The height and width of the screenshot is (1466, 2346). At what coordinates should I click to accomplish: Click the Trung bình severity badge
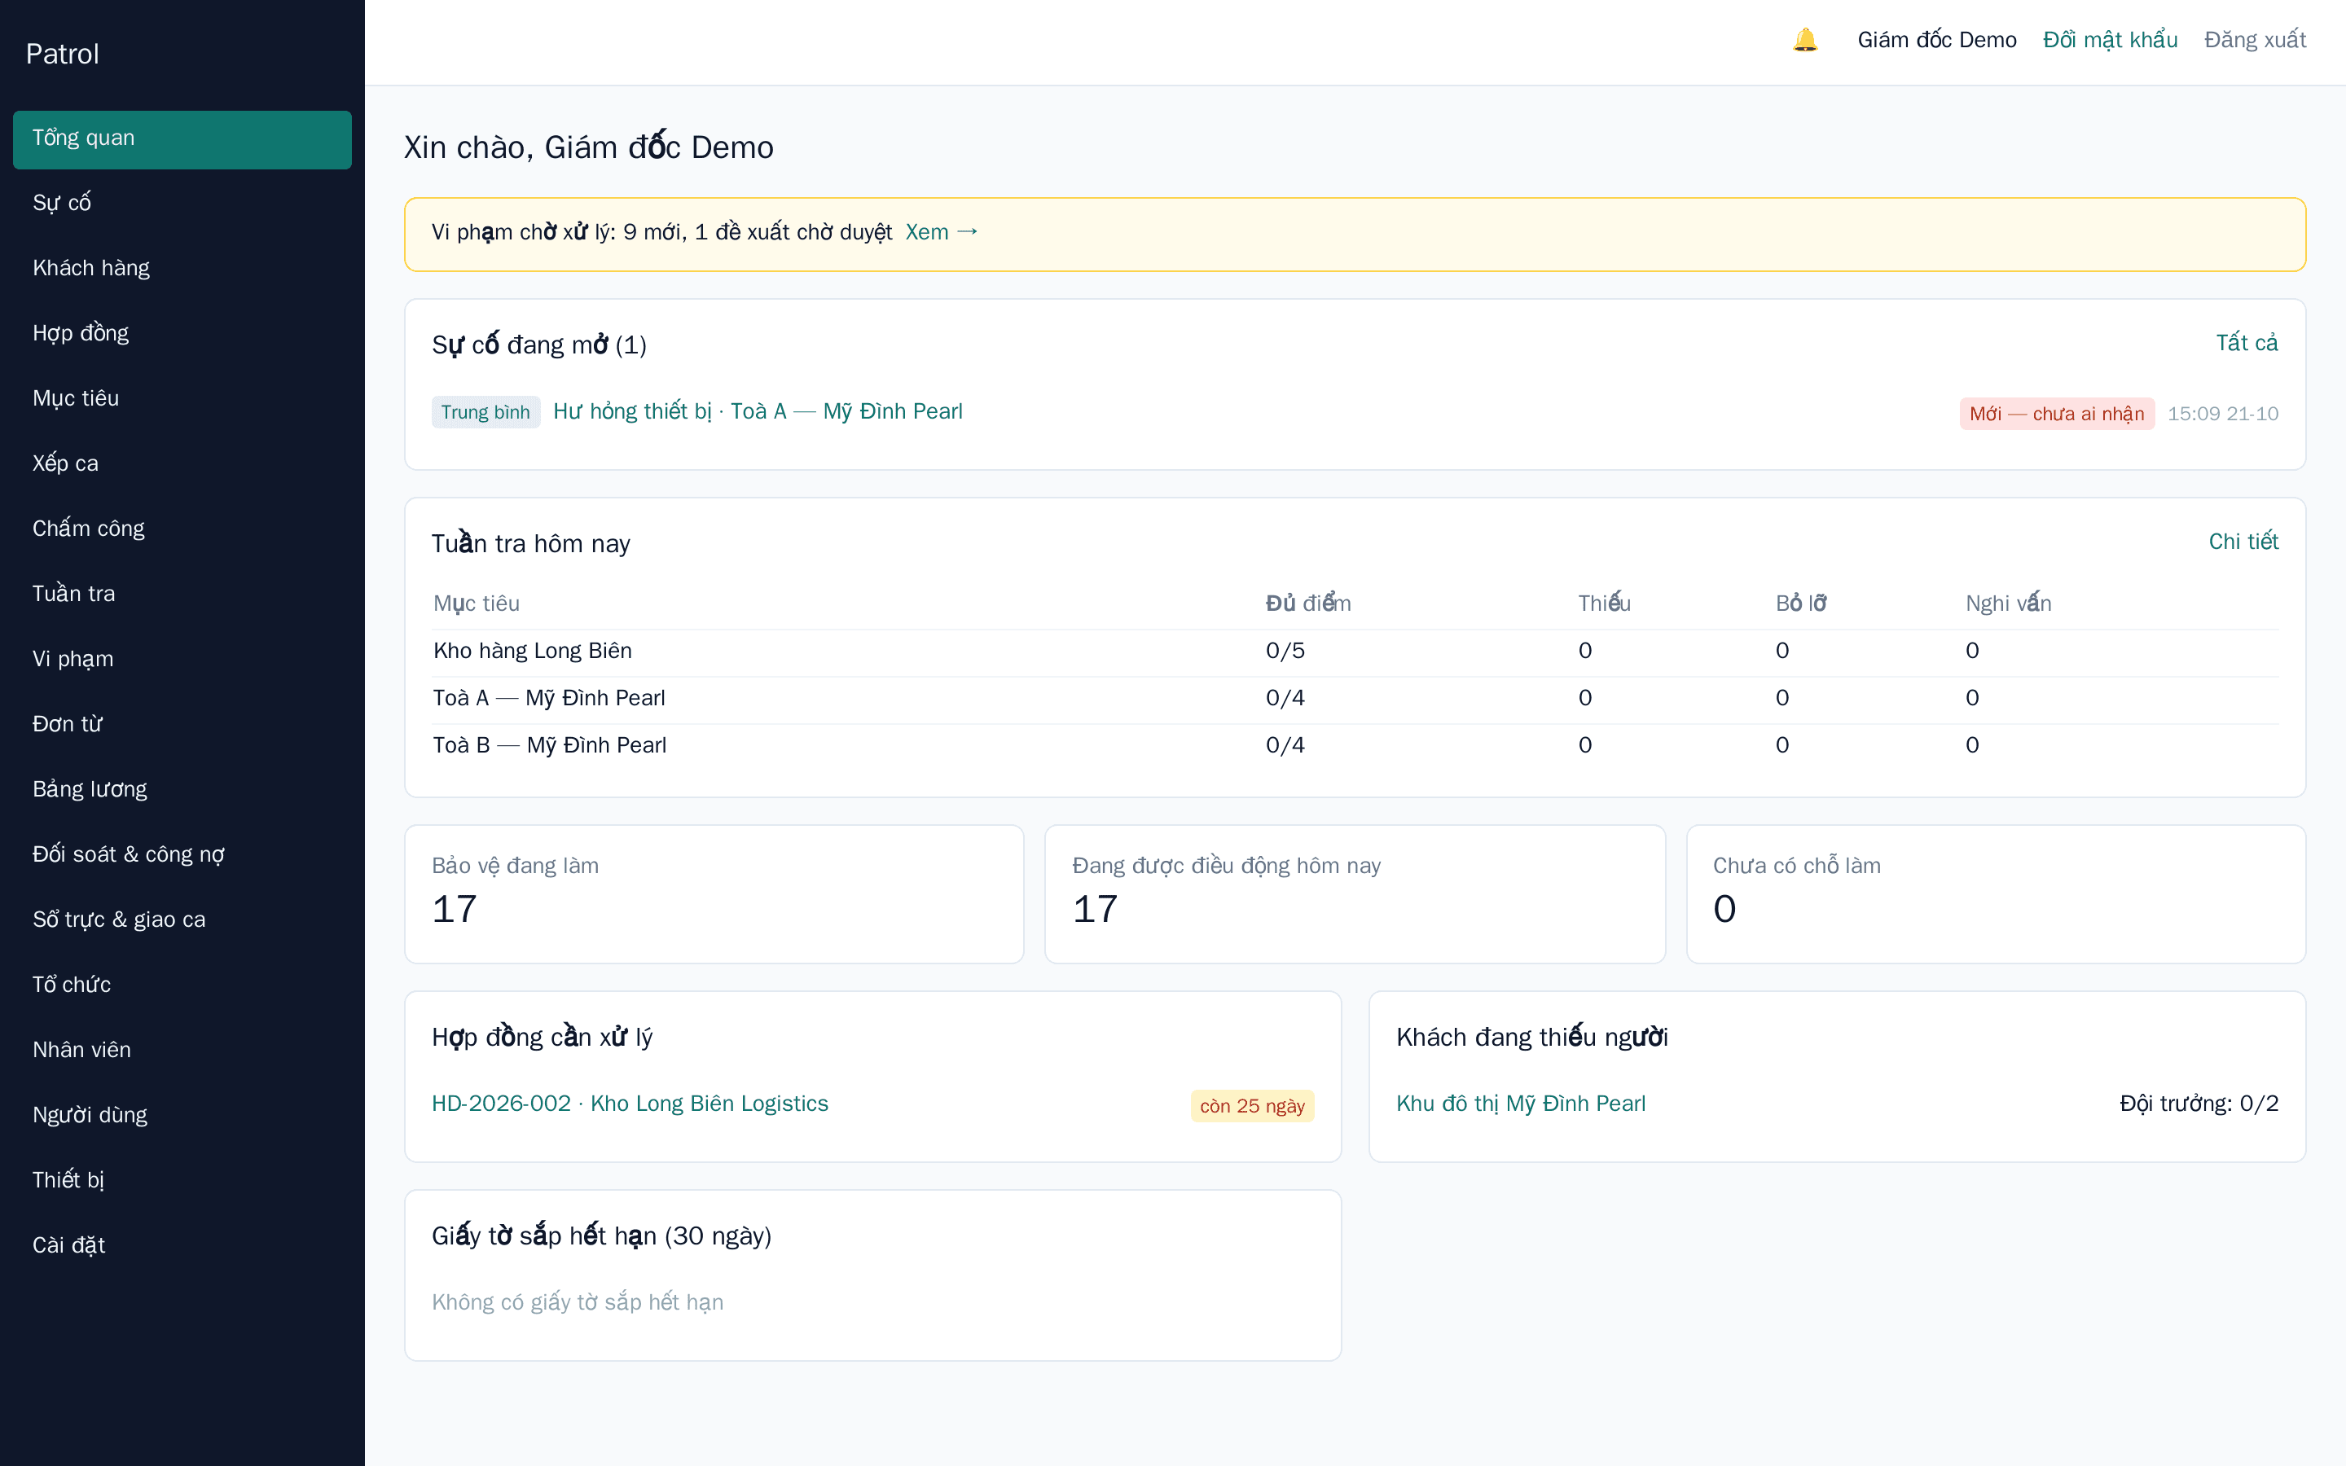point(485,412)
